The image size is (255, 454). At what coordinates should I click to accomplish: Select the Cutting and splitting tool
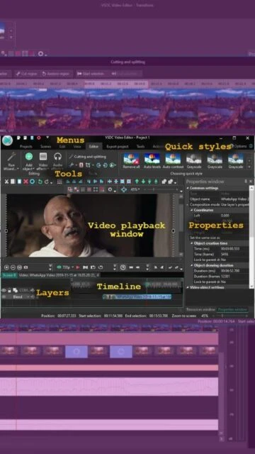pyautogui.click(x=87, y=157)
